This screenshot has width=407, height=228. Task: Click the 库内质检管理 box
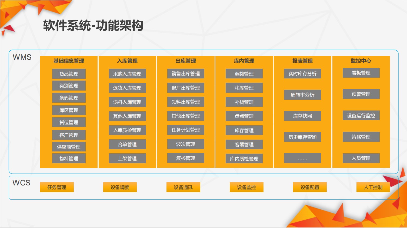(x=244, y=159)
